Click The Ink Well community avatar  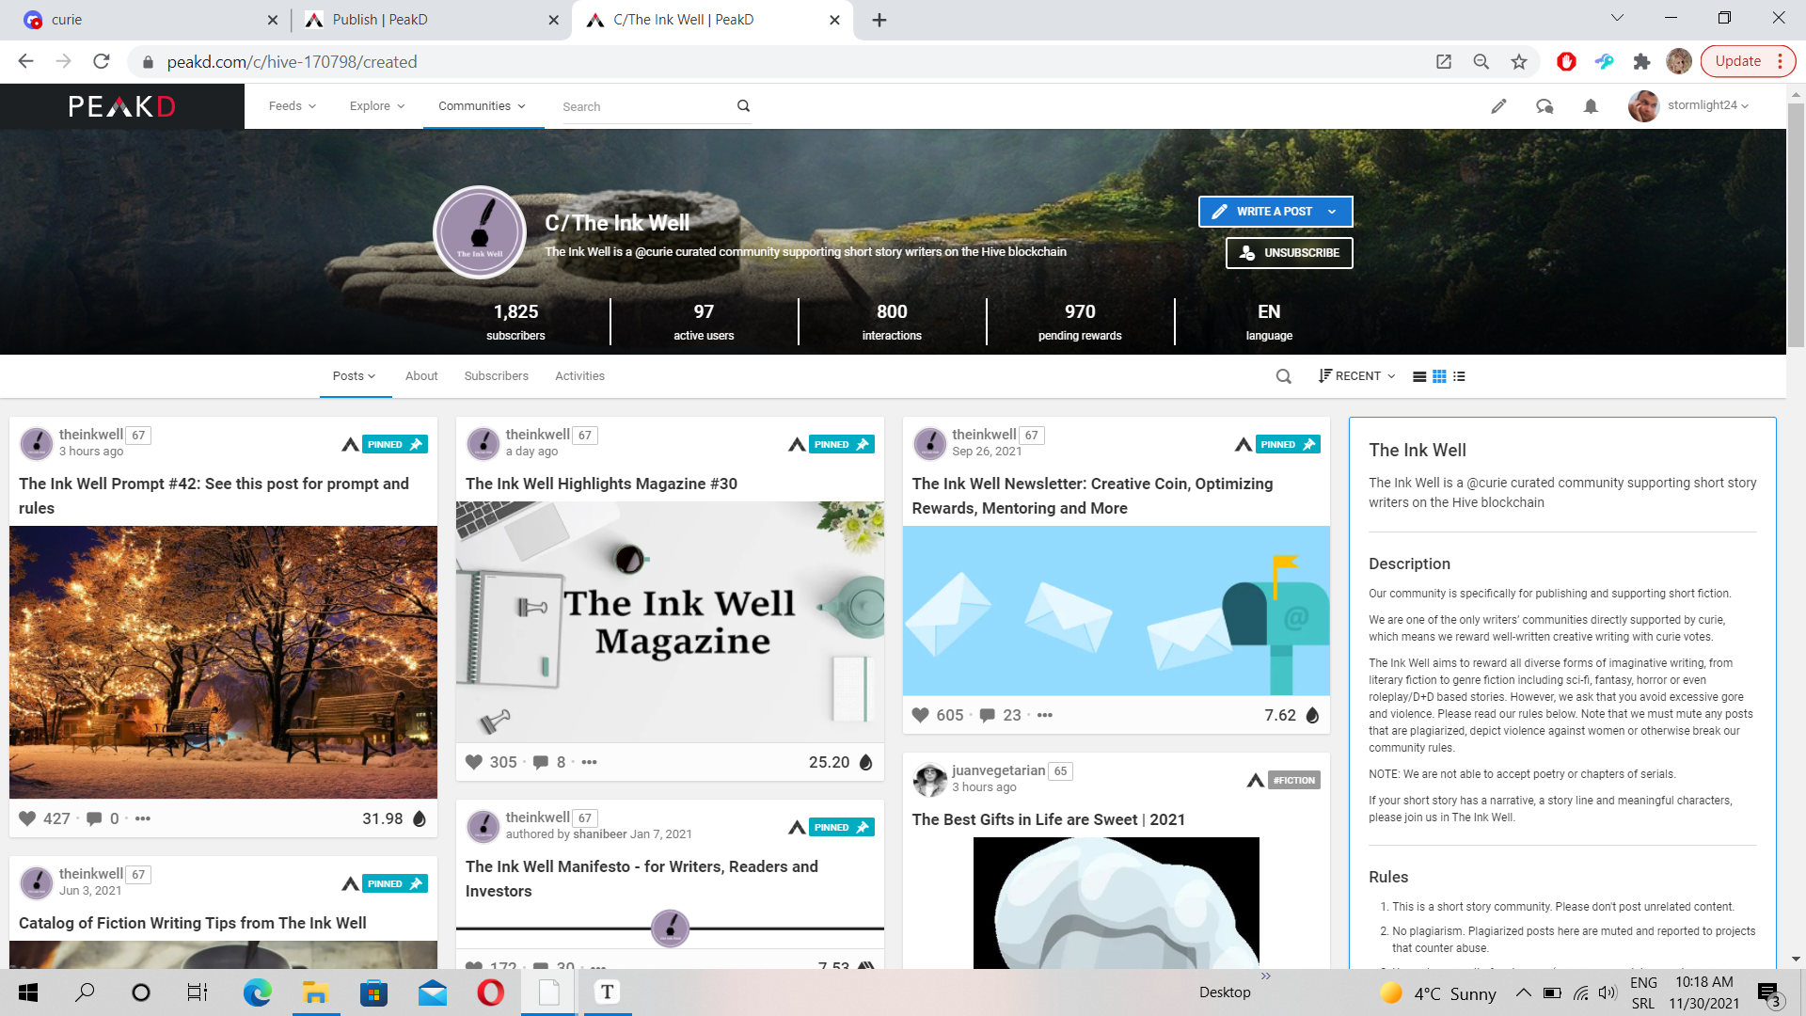[480, 231]
